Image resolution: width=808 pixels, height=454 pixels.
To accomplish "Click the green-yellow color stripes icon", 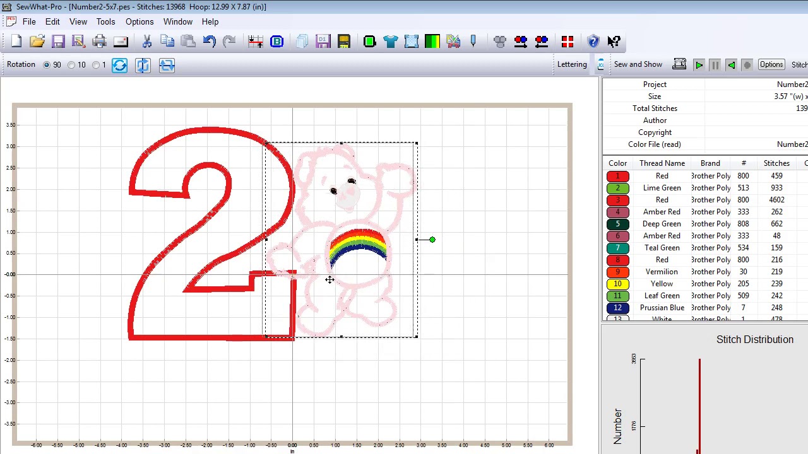I will coord(432,42).
